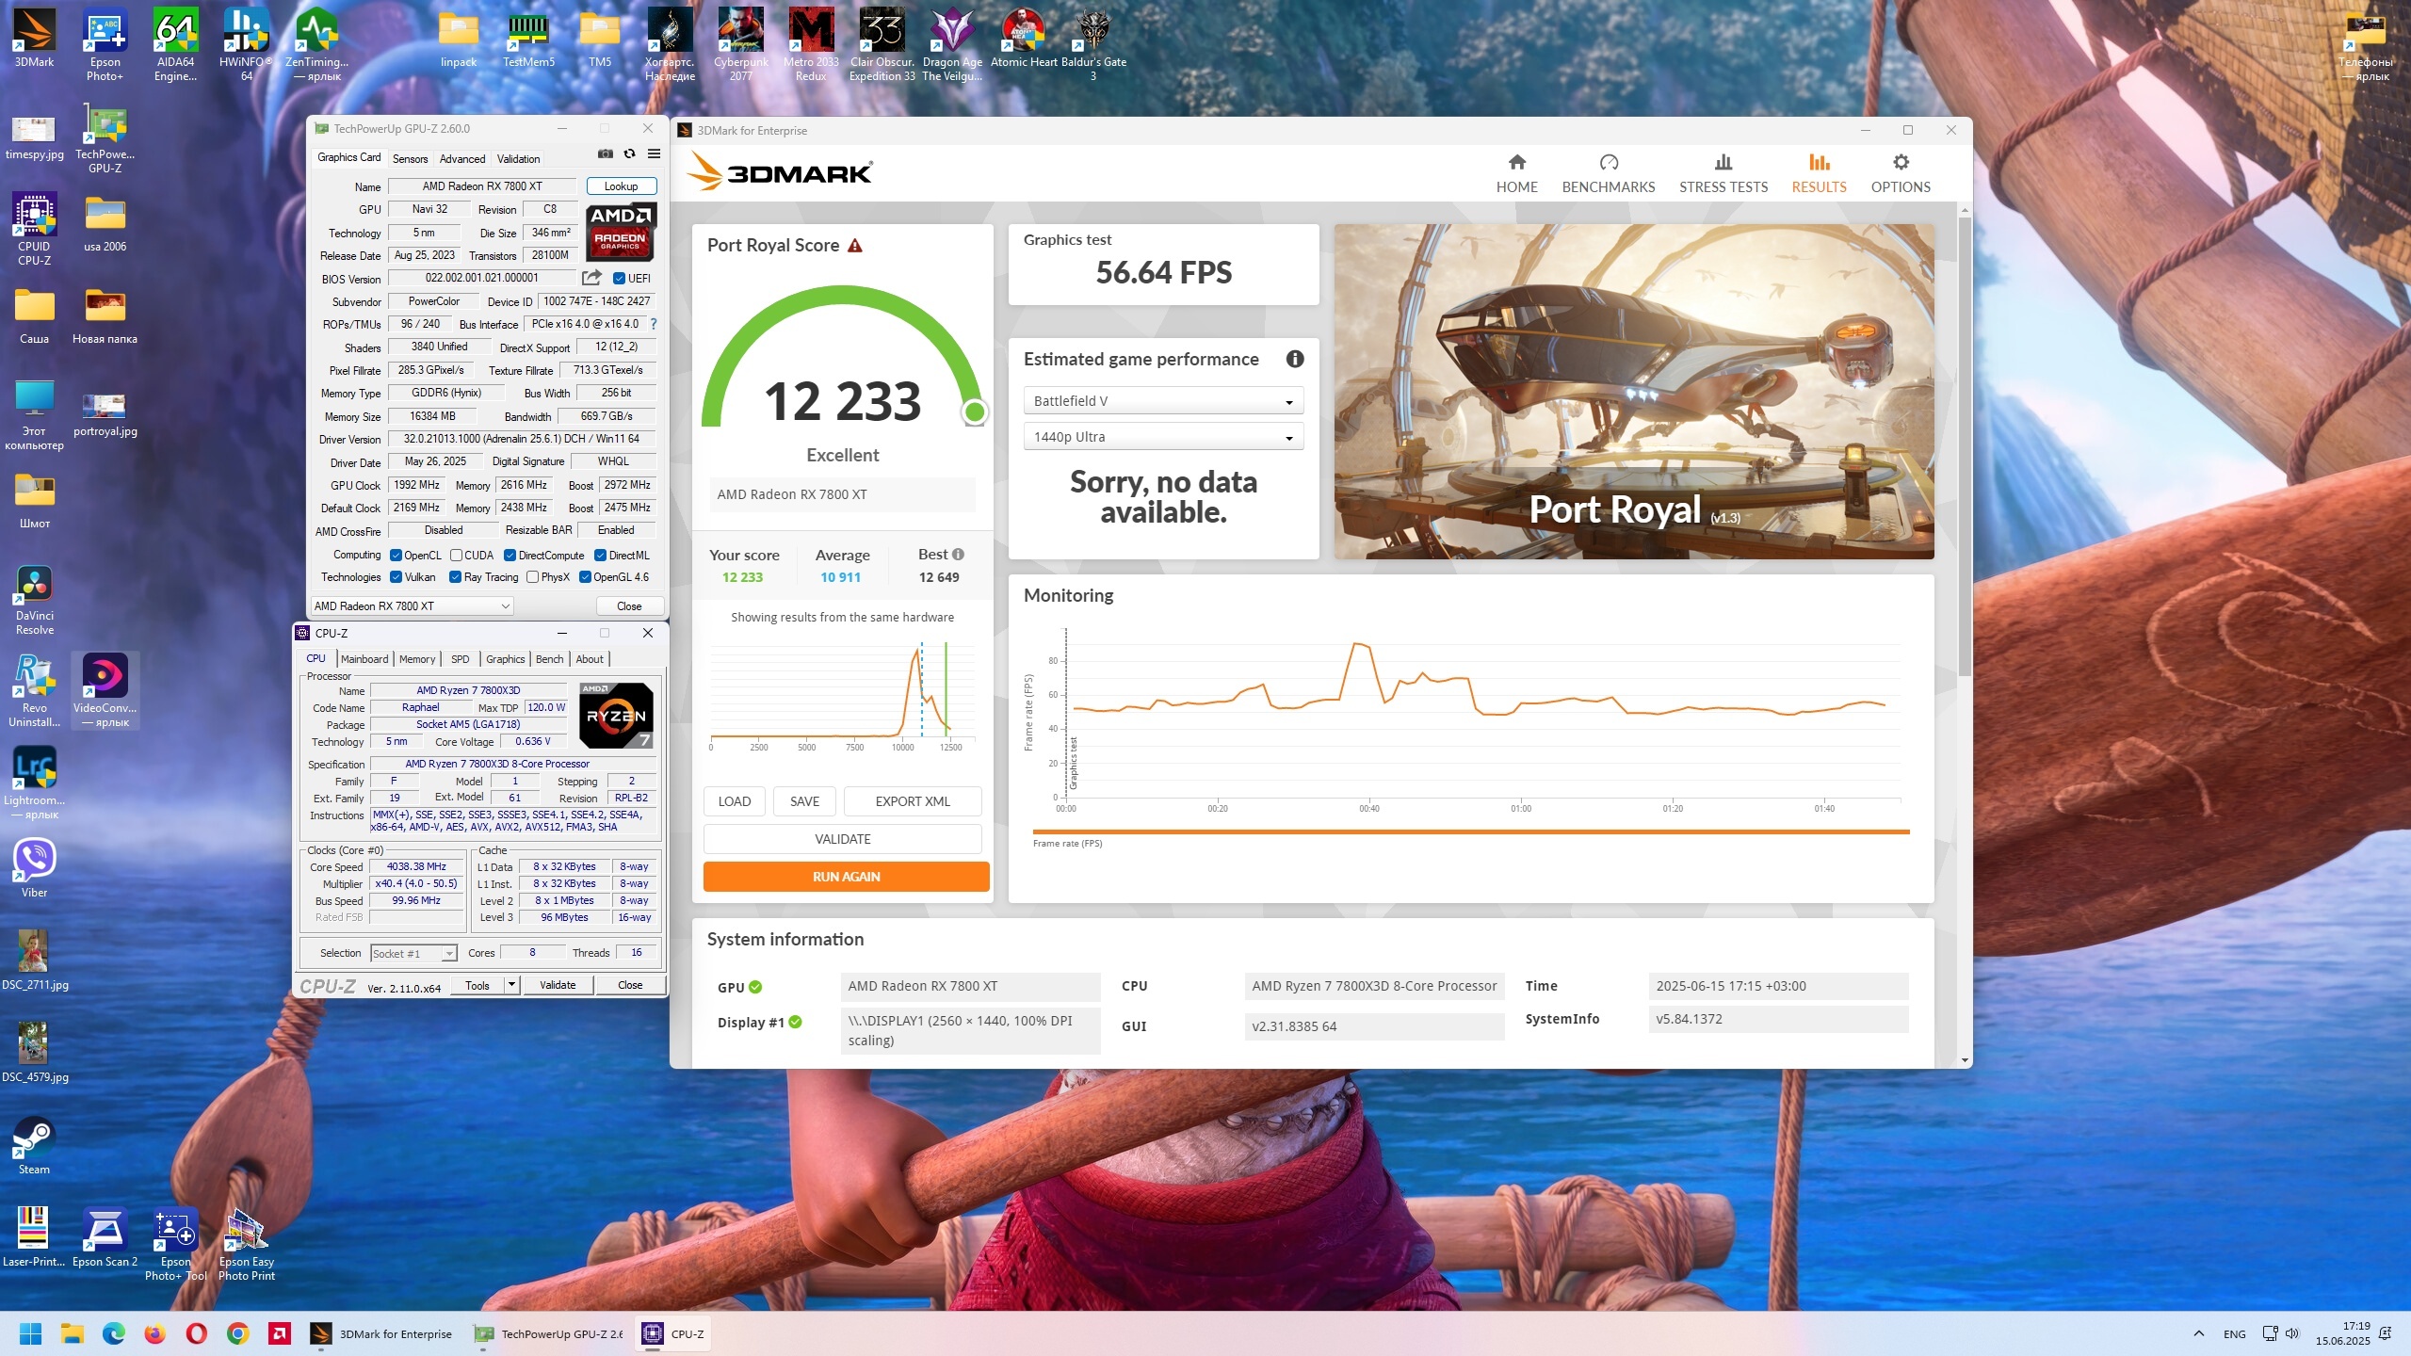2411x1356 pixels.
Task: Open the GPU-Z graphics card selector dropdown
Action: (x=412, y=606)
